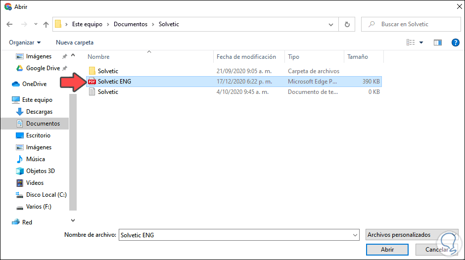This screenshot has width=465, height=260.
Task: Go up one folder level
Action: click(x=46, y=24)
